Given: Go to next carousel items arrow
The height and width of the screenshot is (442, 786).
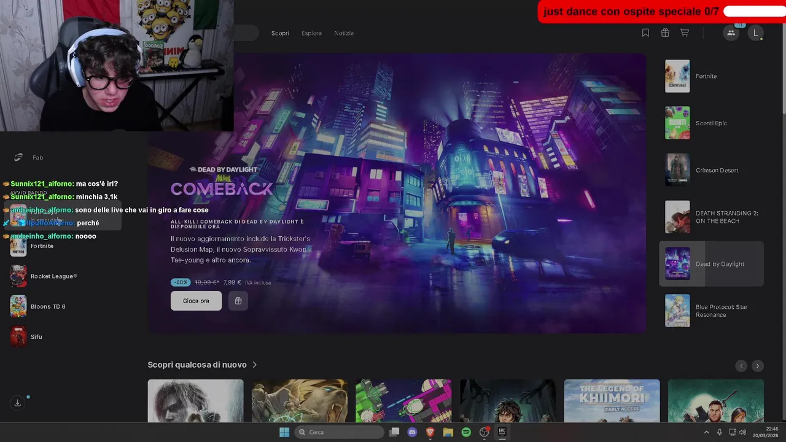Looking at the screenshot, I should tap(758, 365).
